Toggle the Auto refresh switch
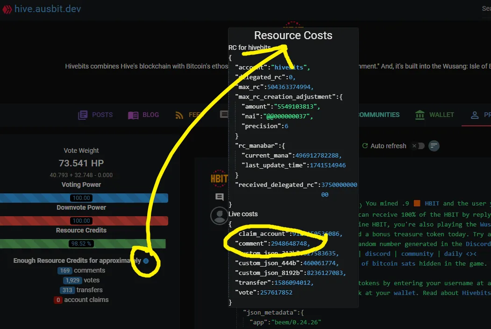 pos(418,146)
